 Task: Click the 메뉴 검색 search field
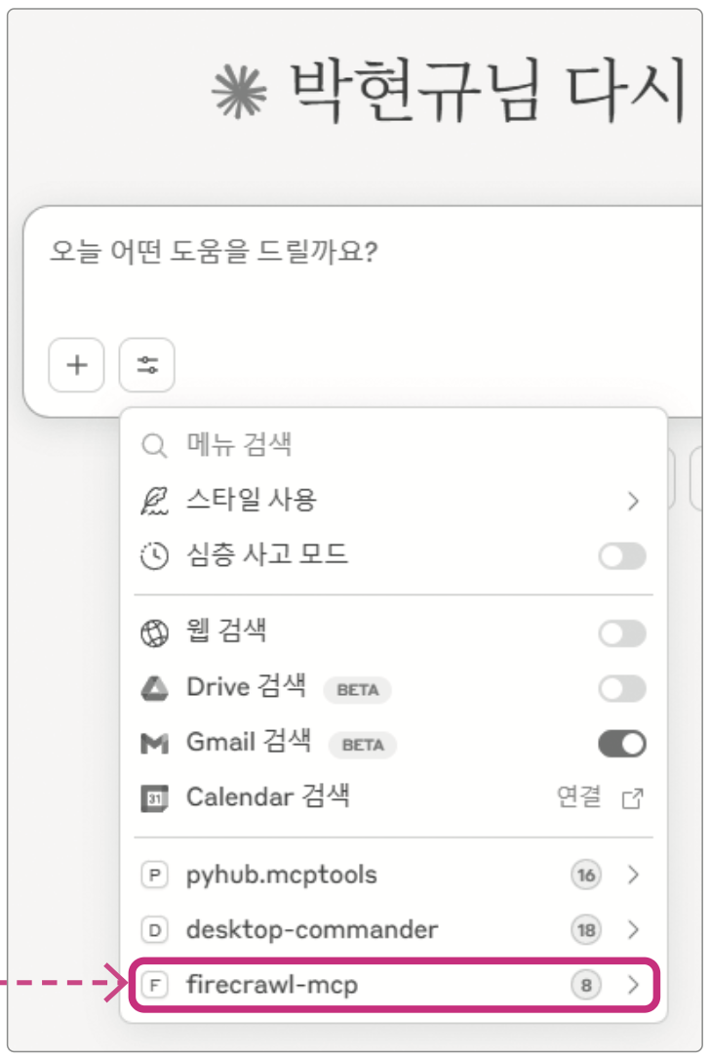(390, 447)
